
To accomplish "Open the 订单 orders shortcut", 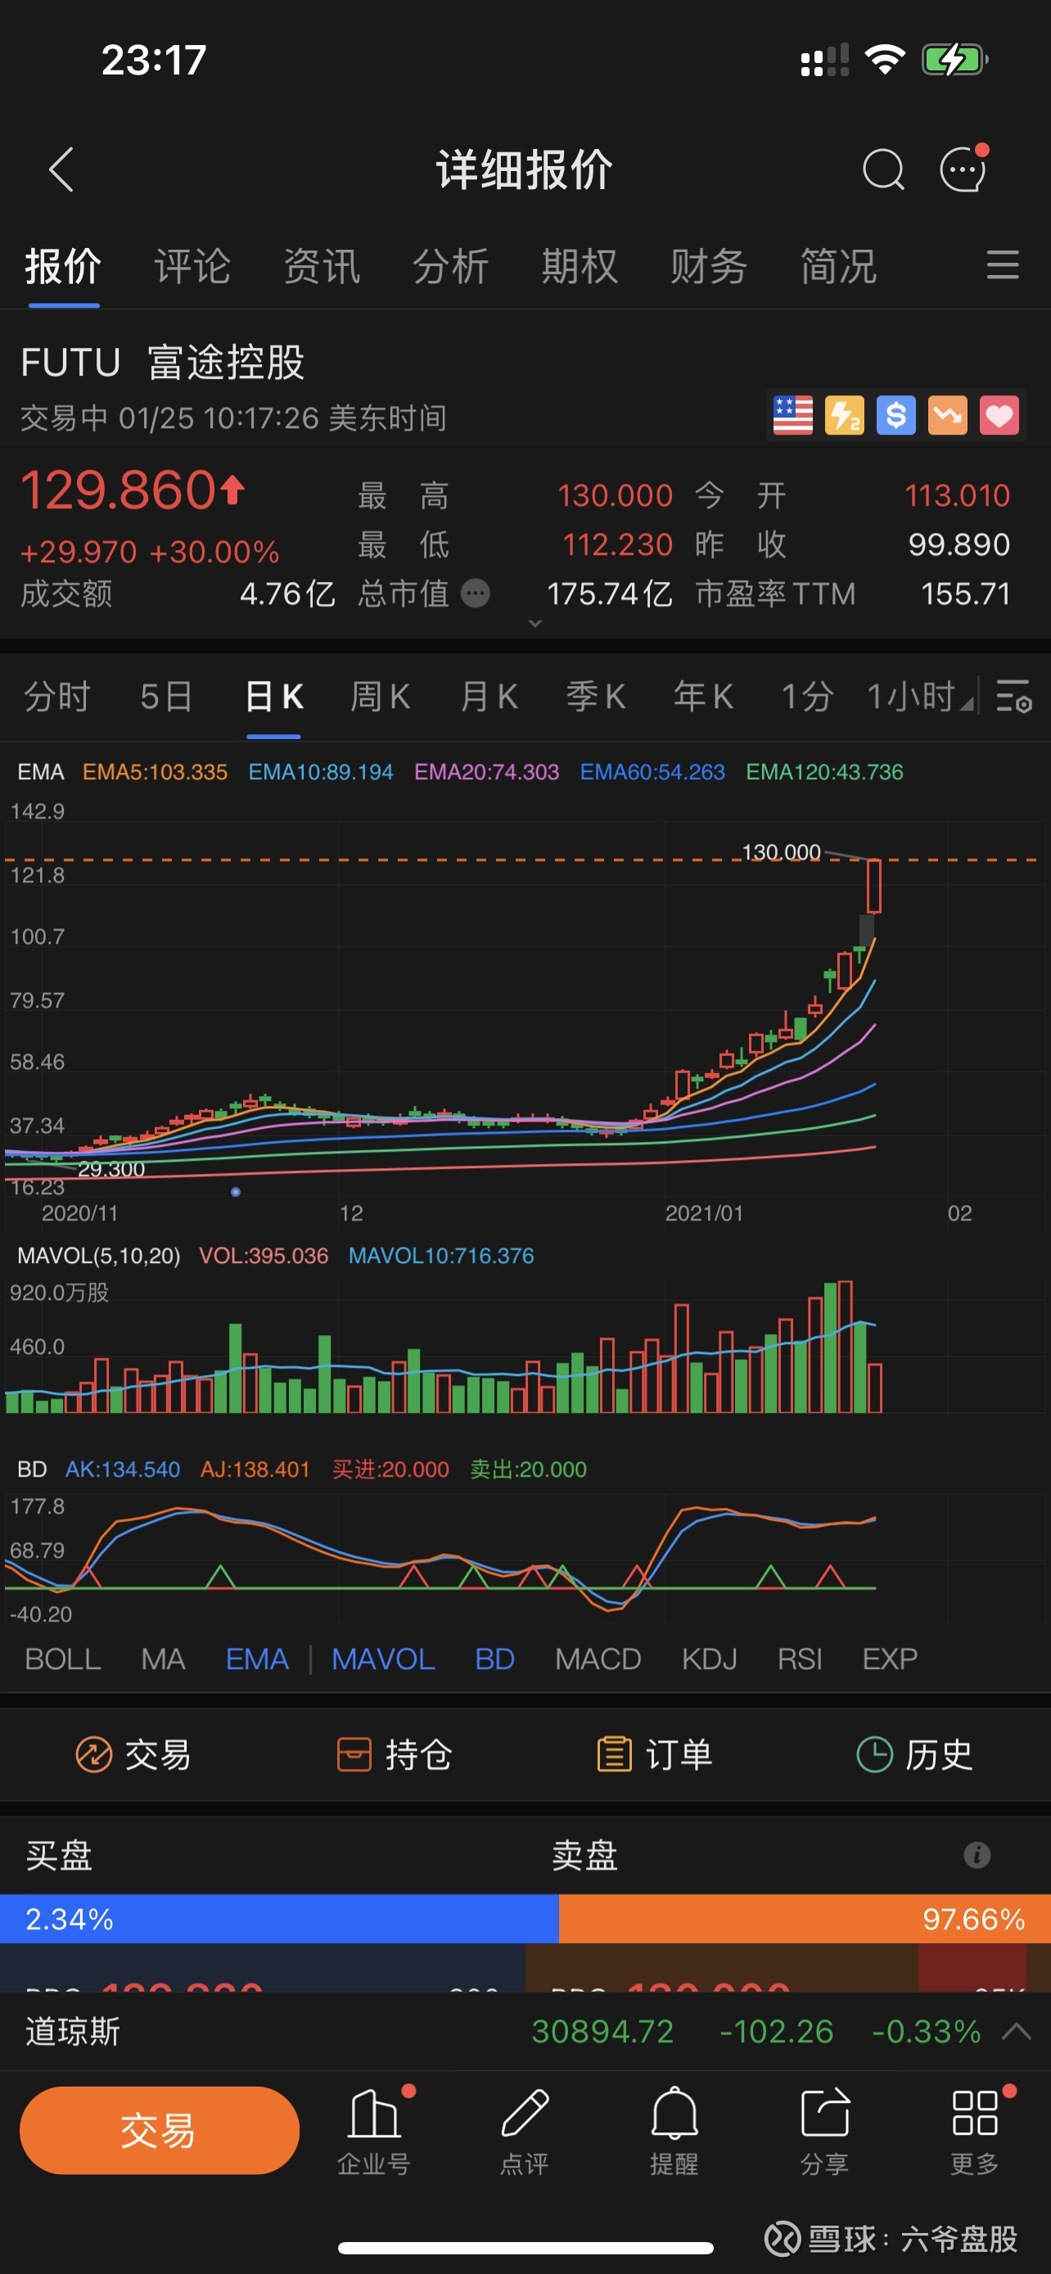I will tap(655, 1754).
